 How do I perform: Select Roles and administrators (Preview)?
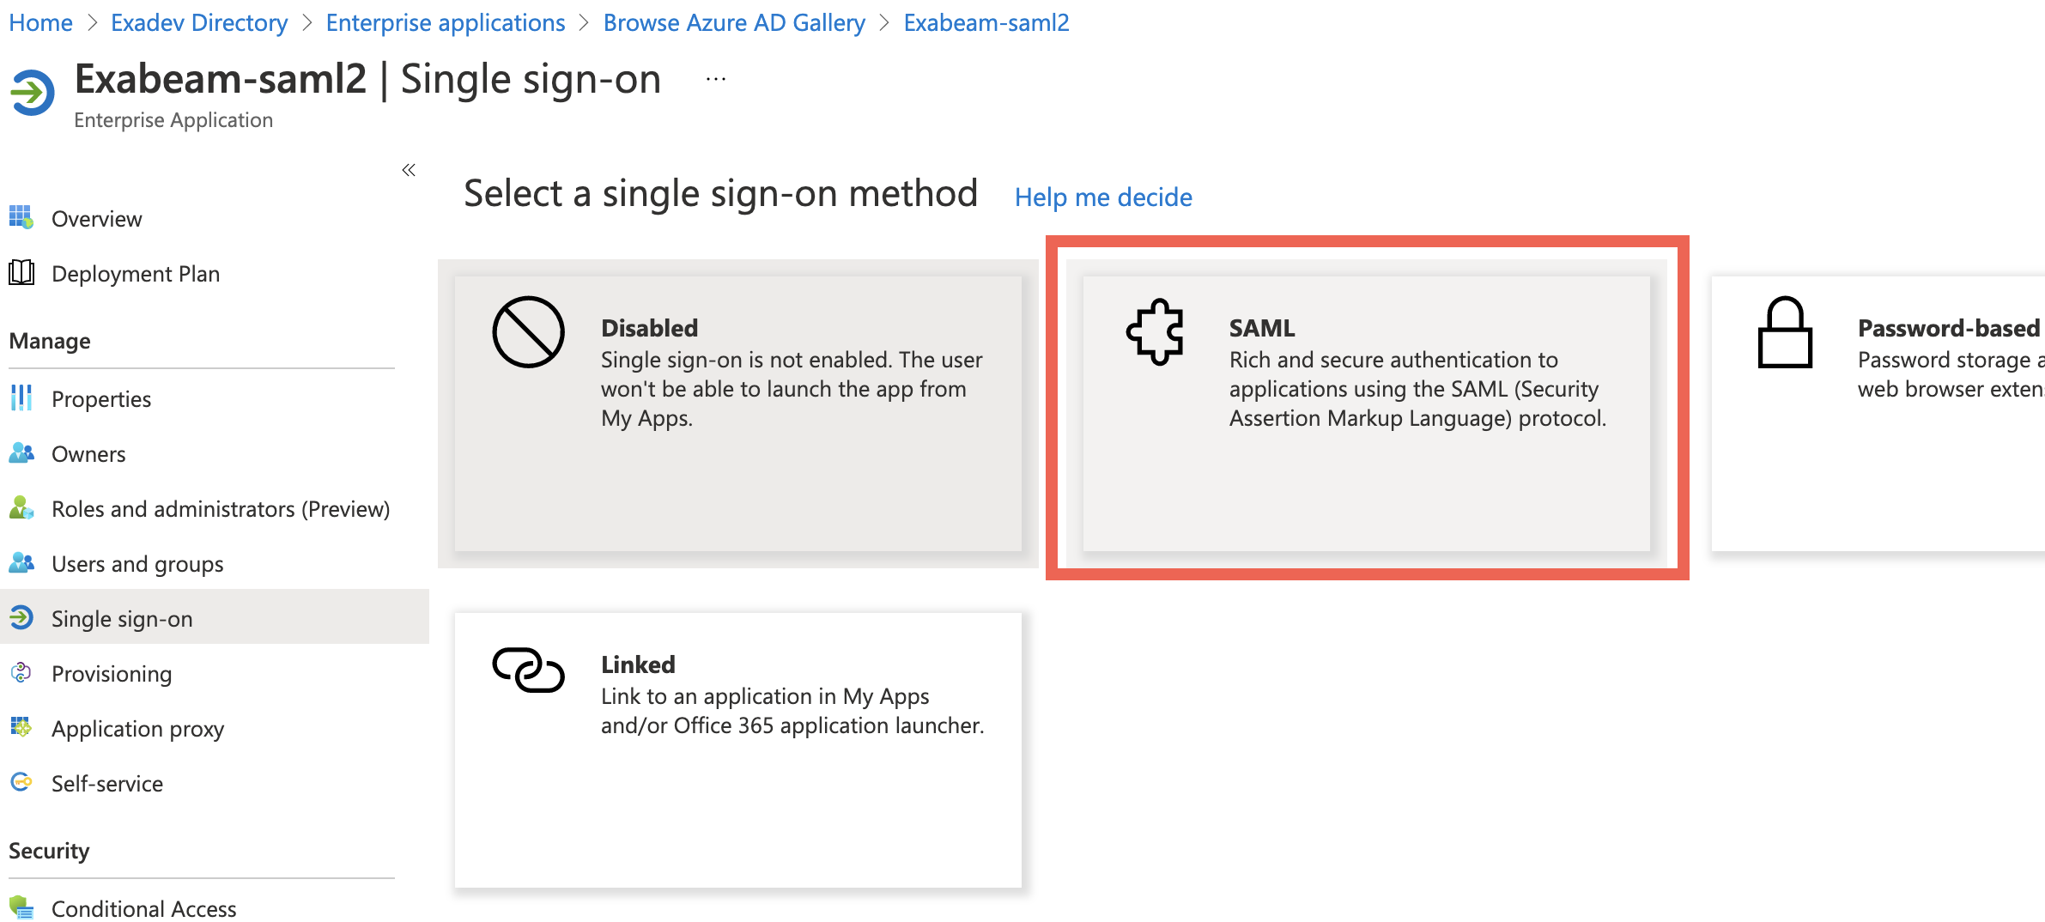tap(215, 508)
